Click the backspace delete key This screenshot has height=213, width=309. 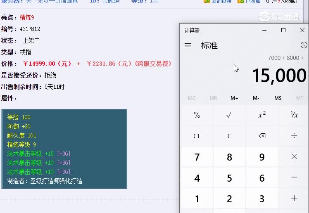(262, 136)
